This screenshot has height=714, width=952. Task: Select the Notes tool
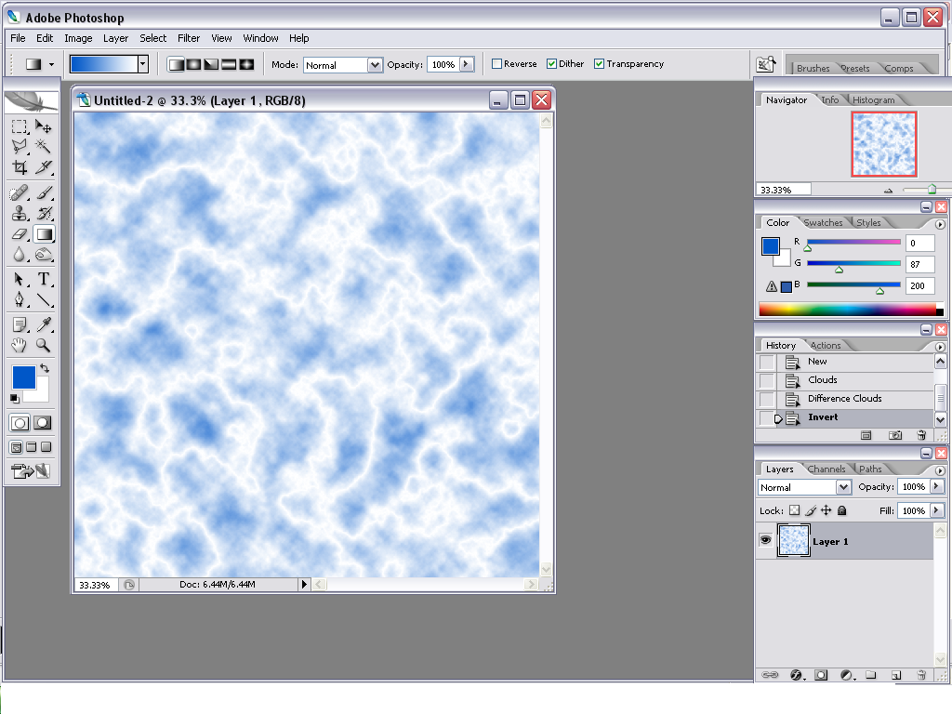point(20,324)
